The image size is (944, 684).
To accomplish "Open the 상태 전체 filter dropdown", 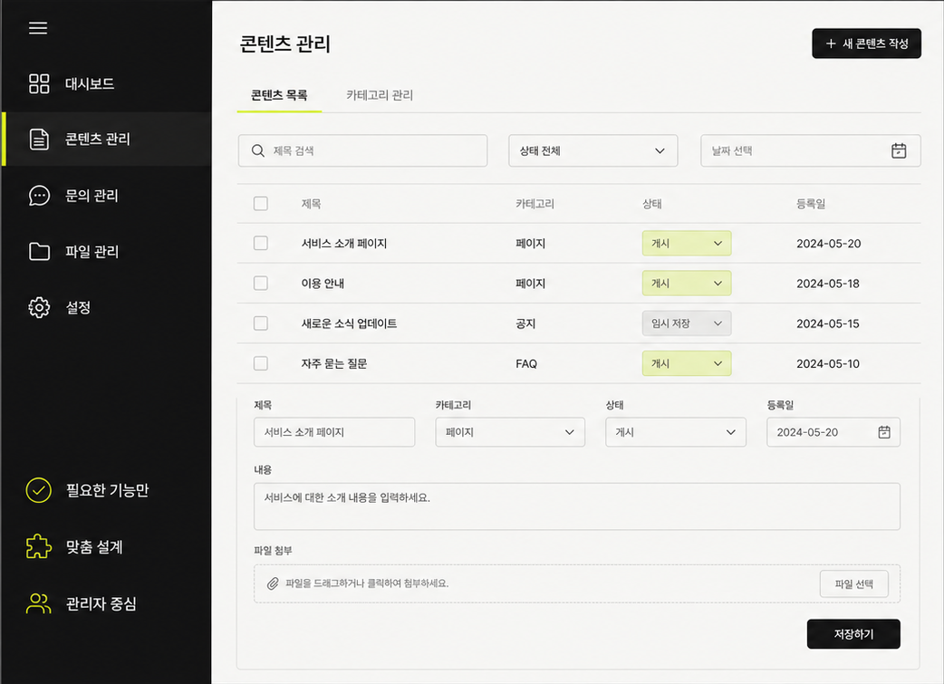I will point(593,150).
